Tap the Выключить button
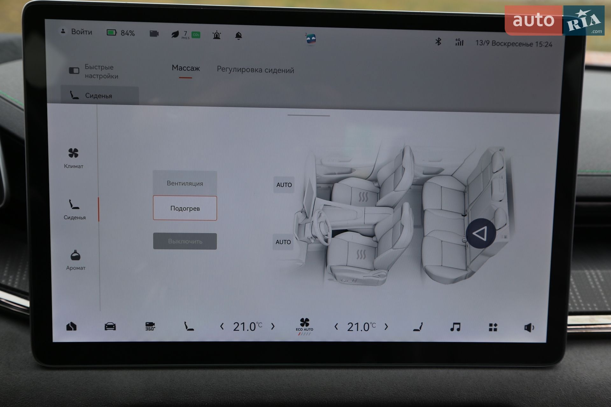 pyautogui.click(x=185, y=241)
